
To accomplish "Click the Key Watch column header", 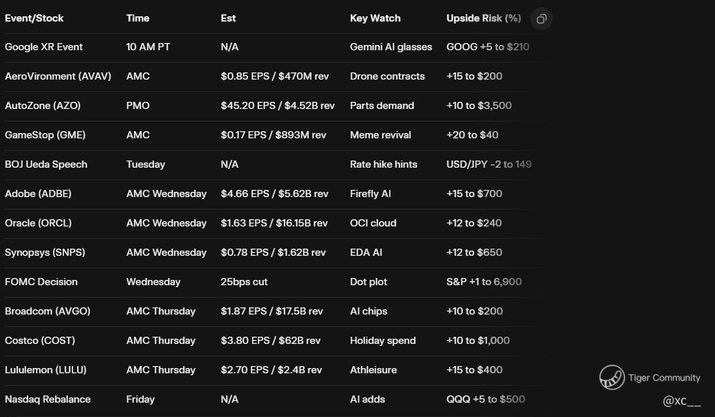I will [x=375, y=18].
